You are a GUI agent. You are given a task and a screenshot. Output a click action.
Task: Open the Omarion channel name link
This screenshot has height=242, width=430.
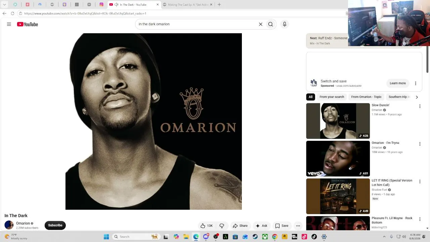tap(23, 223)
